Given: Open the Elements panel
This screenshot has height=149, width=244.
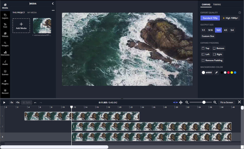Looking at the screenshot, I should click(x=5, y=53).
